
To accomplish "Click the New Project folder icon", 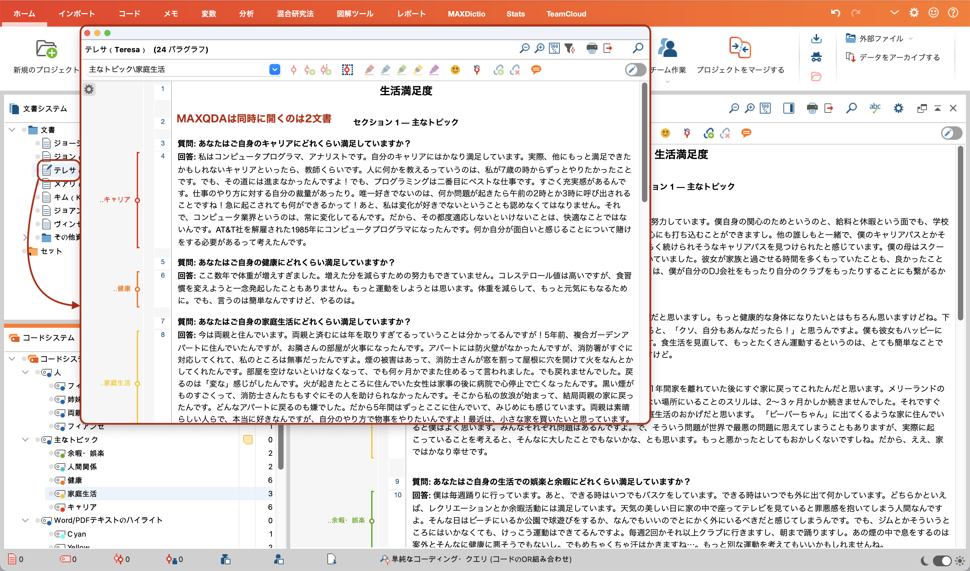I will [46, 49].
